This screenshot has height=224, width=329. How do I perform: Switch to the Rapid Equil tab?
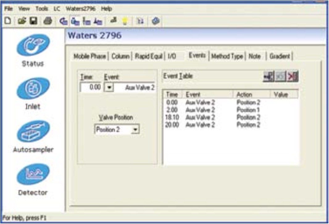148,56
